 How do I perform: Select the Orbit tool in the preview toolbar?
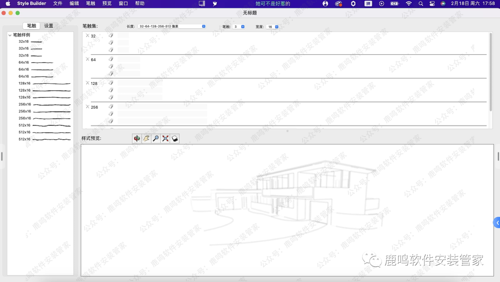(x=137, y=138)
